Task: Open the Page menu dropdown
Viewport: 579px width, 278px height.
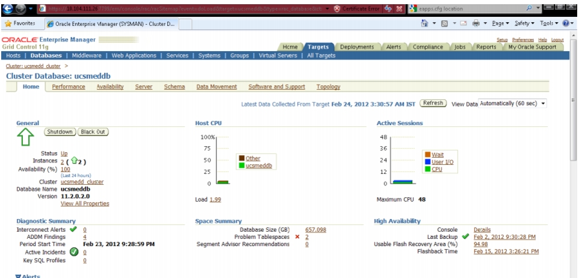Action: 500,23
